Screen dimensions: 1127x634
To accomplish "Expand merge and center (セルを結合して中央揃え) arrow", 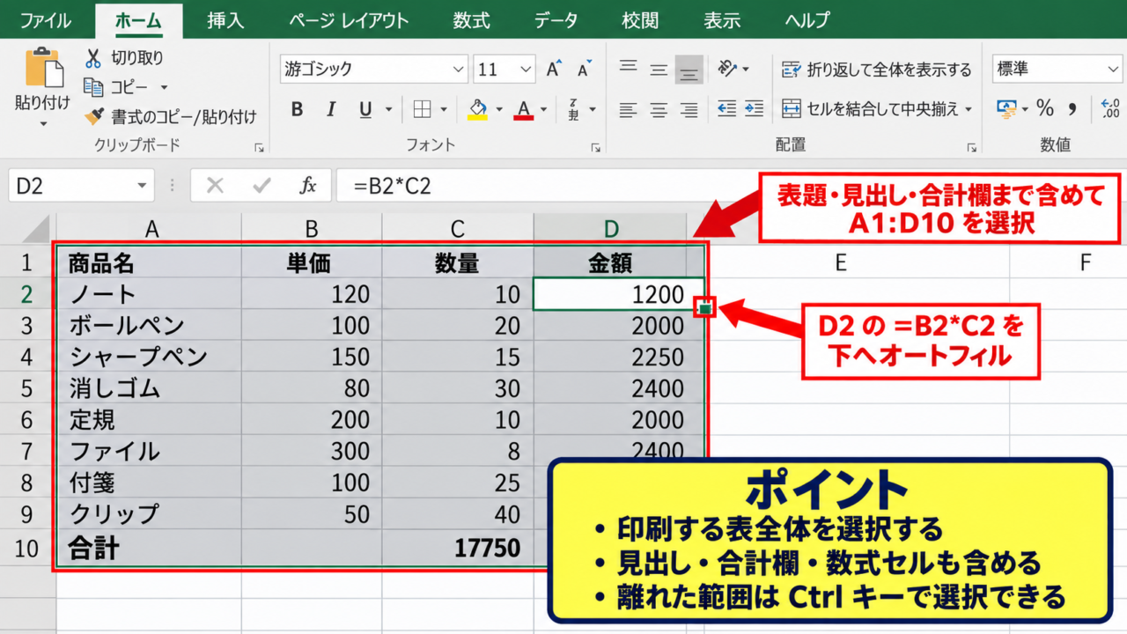I will (969, 110).
